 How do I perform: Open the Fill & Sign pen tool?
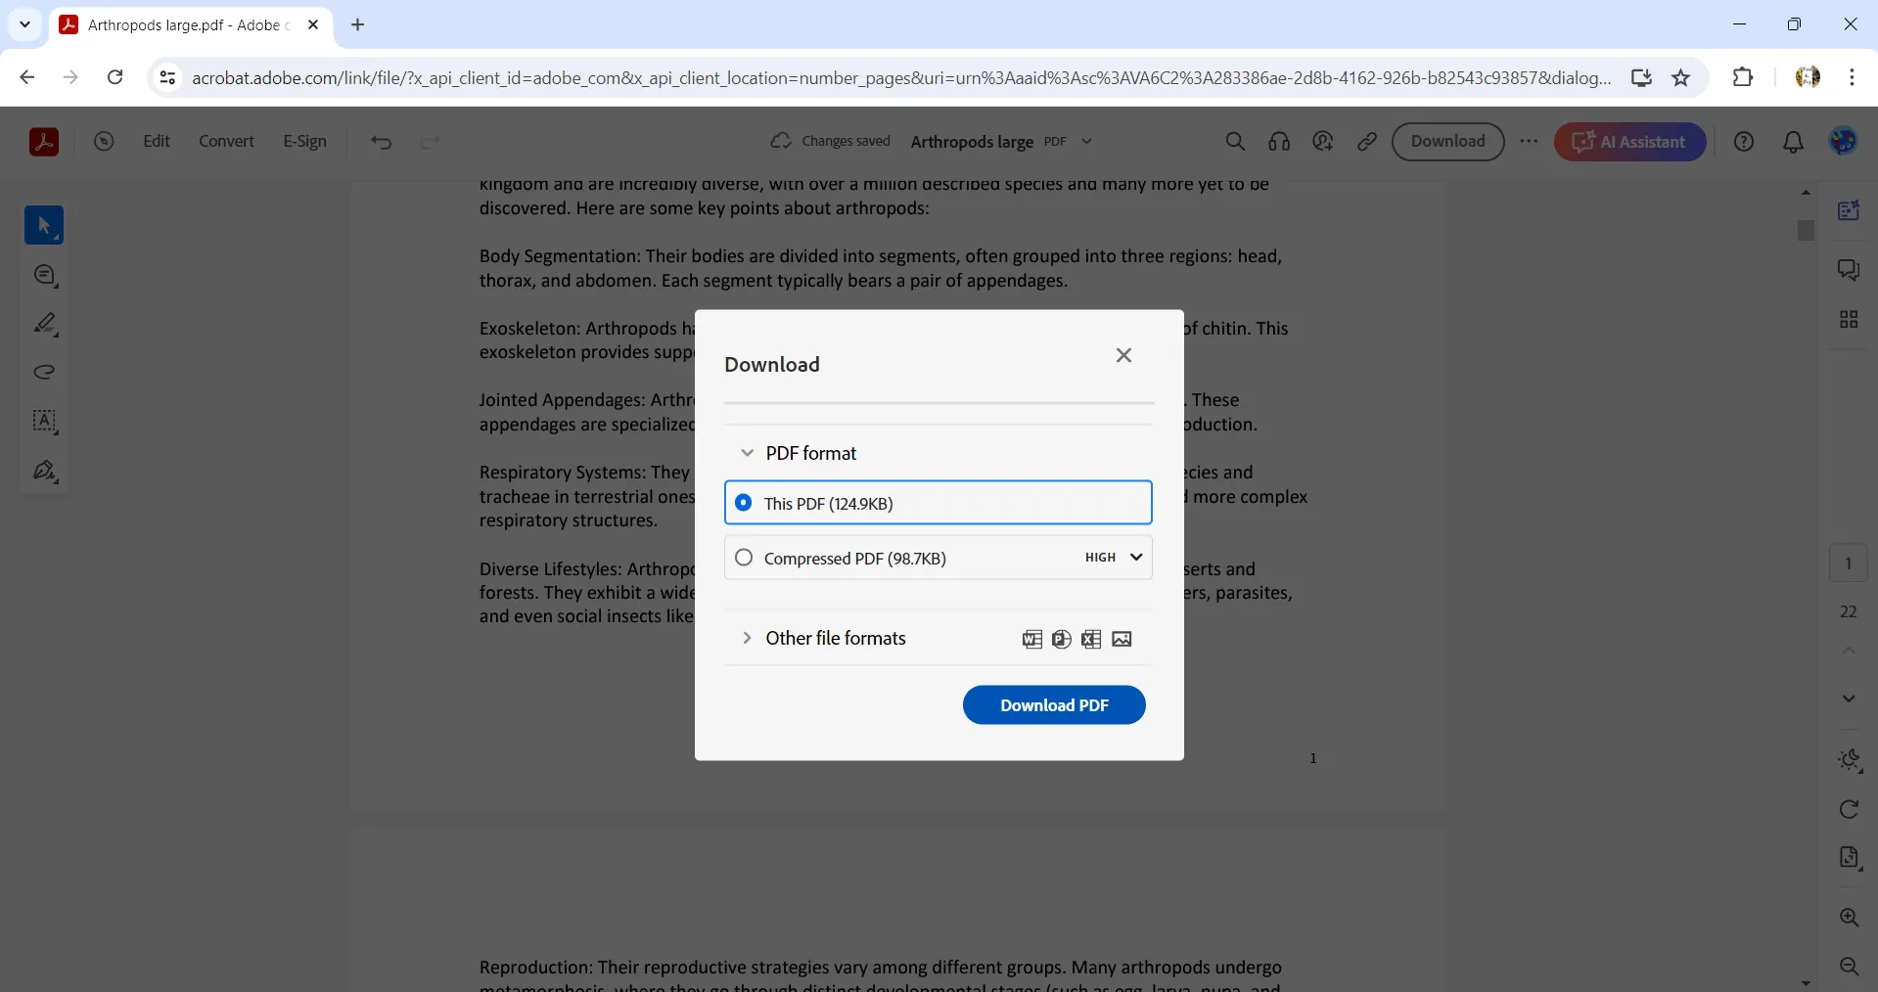pos(44,472)
